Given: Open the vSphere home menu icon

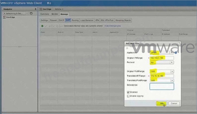Looking at the screenshot, I should click(49, 3).
